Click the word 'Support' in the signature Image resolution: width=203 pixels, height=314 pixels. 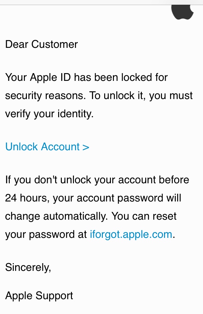click(54, 296)
